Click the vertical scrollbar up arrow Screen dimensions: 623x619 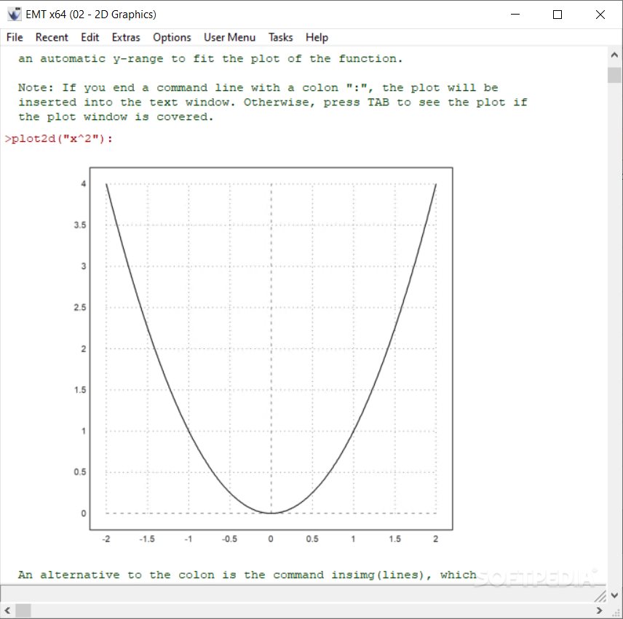click(614, 55)
